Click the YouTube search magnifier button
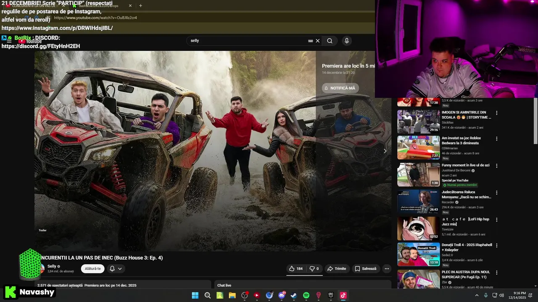Viewport: 538px width, 302px height. (330, 41)
